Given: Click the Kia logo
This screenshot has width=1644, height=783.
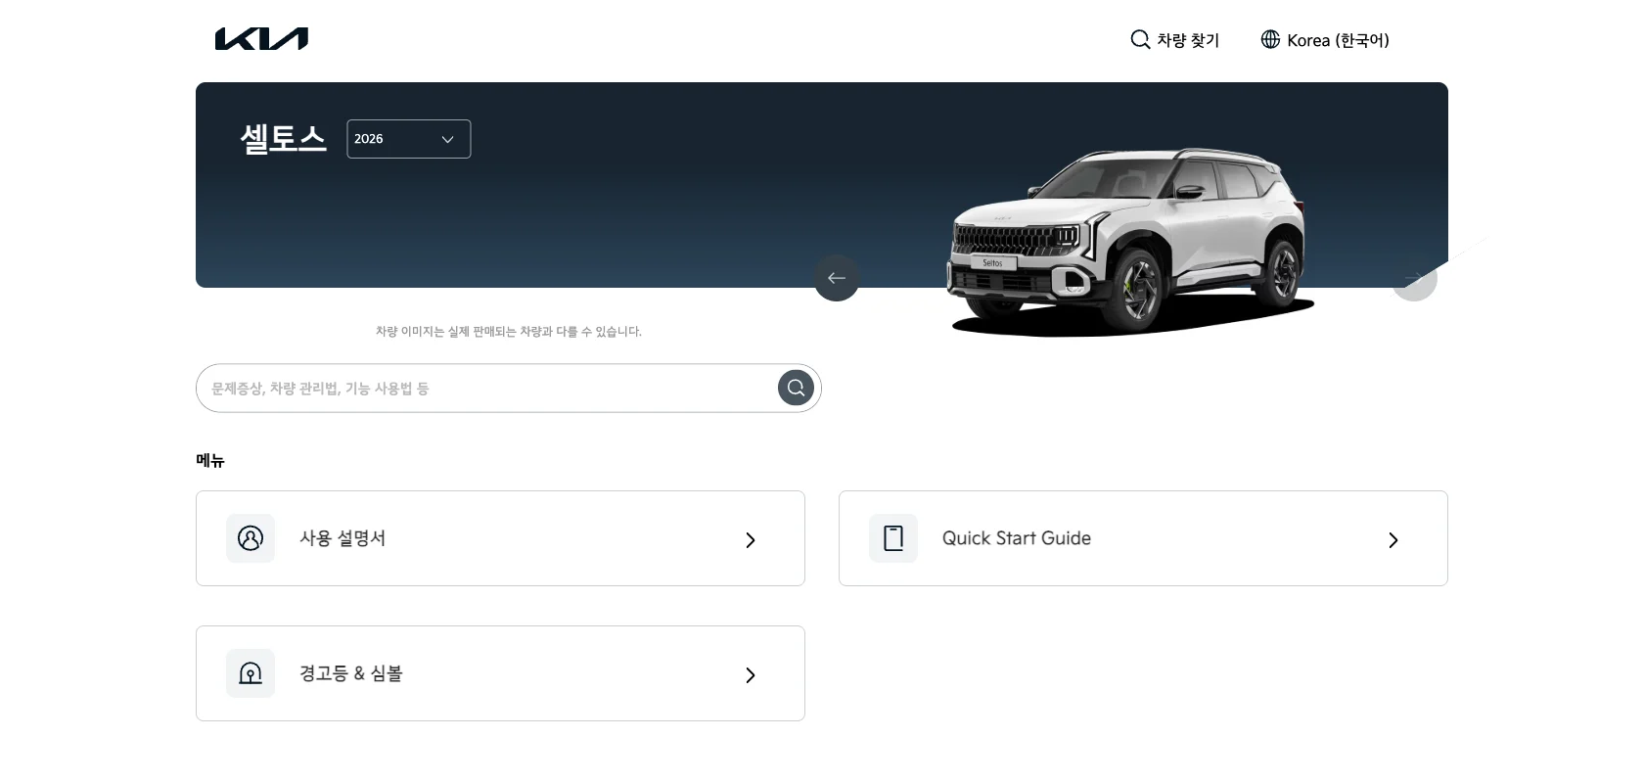Looking at the screenshot, I should (x=261, y=39).
